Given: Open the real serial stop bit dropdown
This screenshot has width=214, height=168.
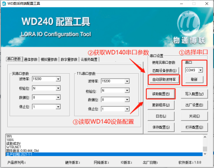Looking at the screenshot, I should pyautogui.click(x=58, y=107).
